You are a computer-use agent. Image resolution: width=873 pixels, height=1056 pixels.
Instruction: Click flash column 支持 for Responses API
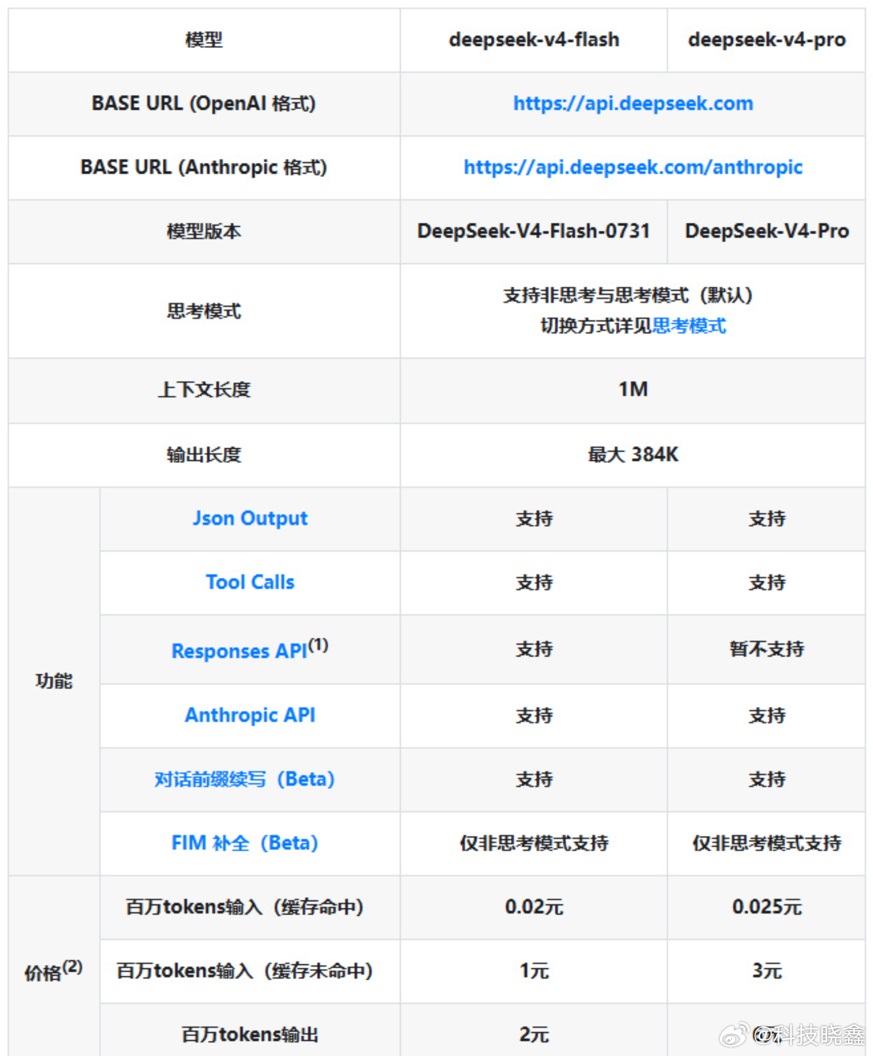click(x=534, y=649)
